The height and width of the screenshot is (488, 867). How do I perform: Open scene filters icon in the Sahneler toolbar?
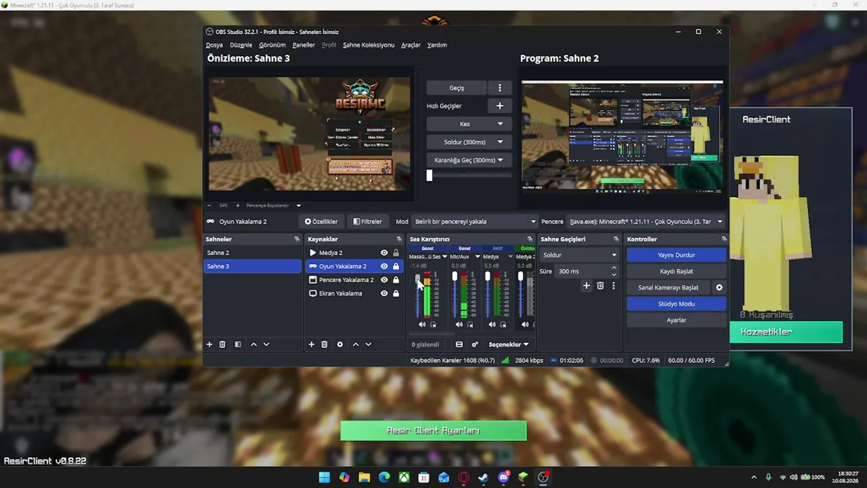click(x=238, y=344)
